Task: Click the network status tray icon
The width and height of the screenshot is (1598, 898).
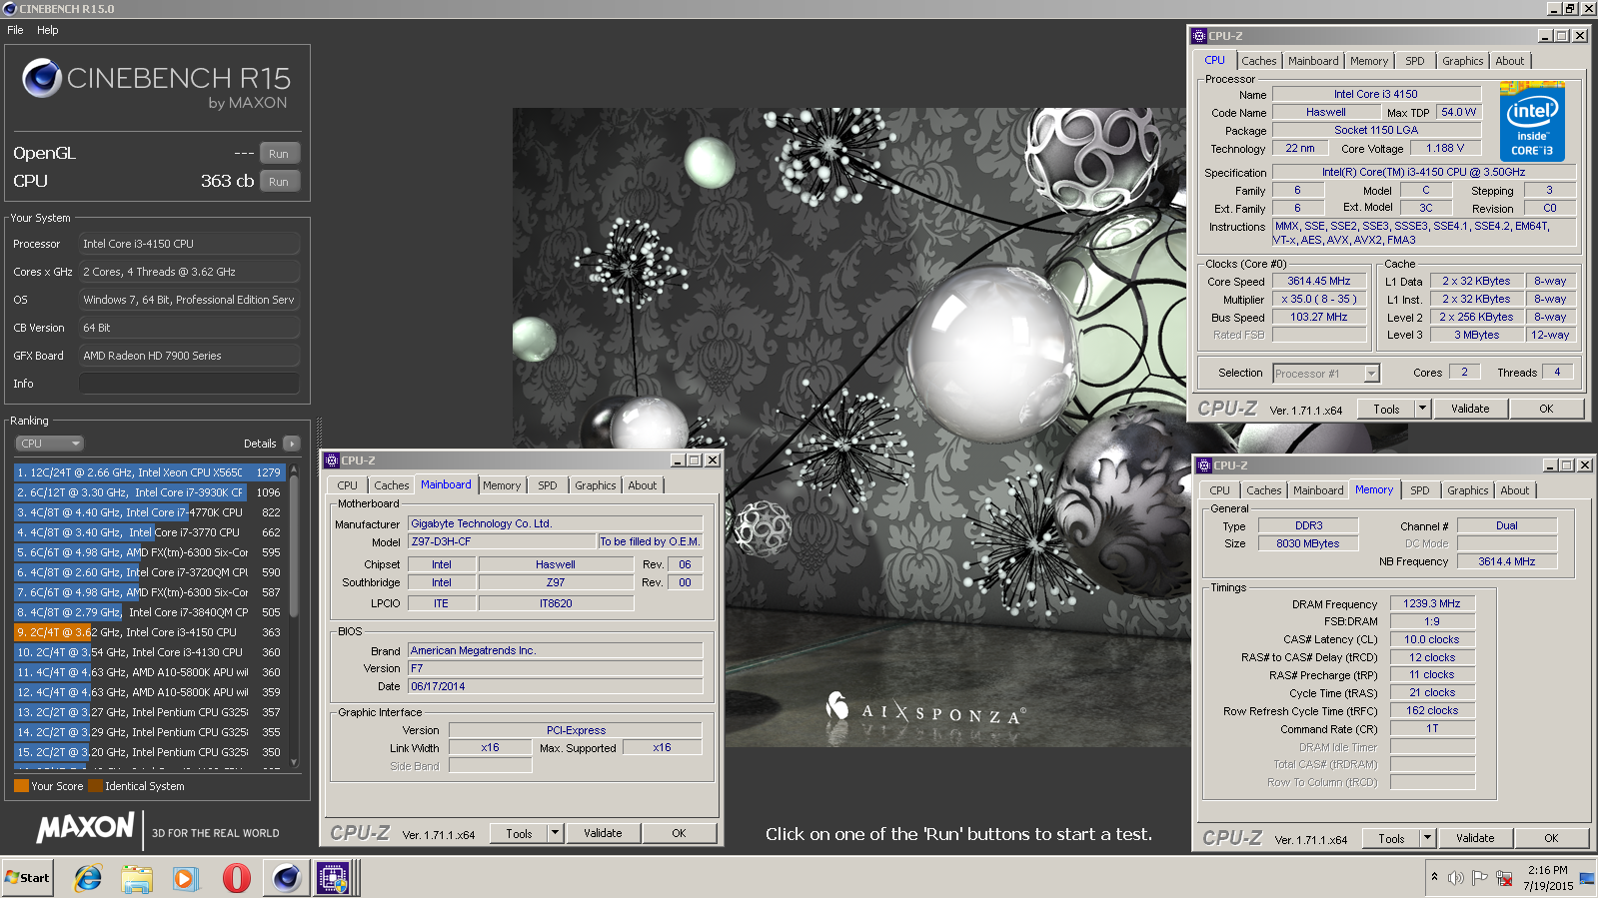Action: [1502, 878]
